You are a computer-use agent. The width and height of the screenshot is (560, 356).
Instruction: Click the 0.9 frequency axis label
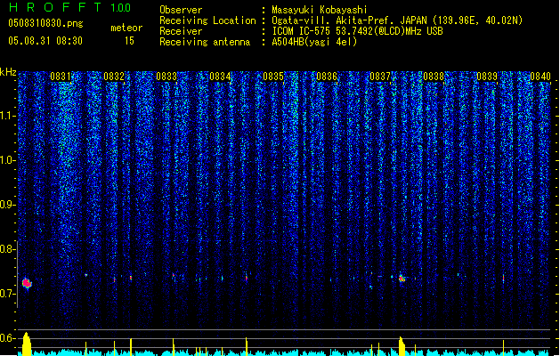[8, 205]
